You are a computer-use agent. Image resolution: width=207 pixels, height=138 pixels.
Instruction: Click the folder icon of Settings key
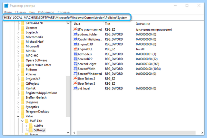tap(31, 130)
